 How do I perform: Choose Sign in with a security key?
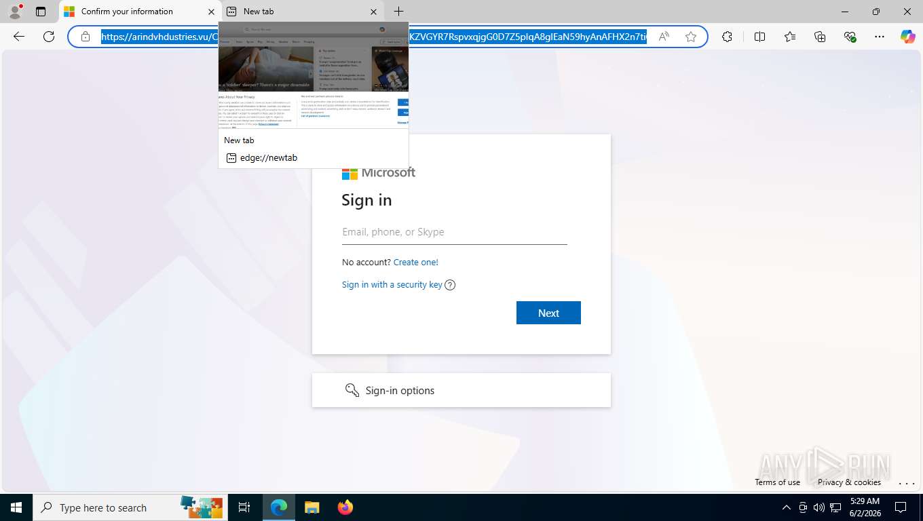point(392,284)
